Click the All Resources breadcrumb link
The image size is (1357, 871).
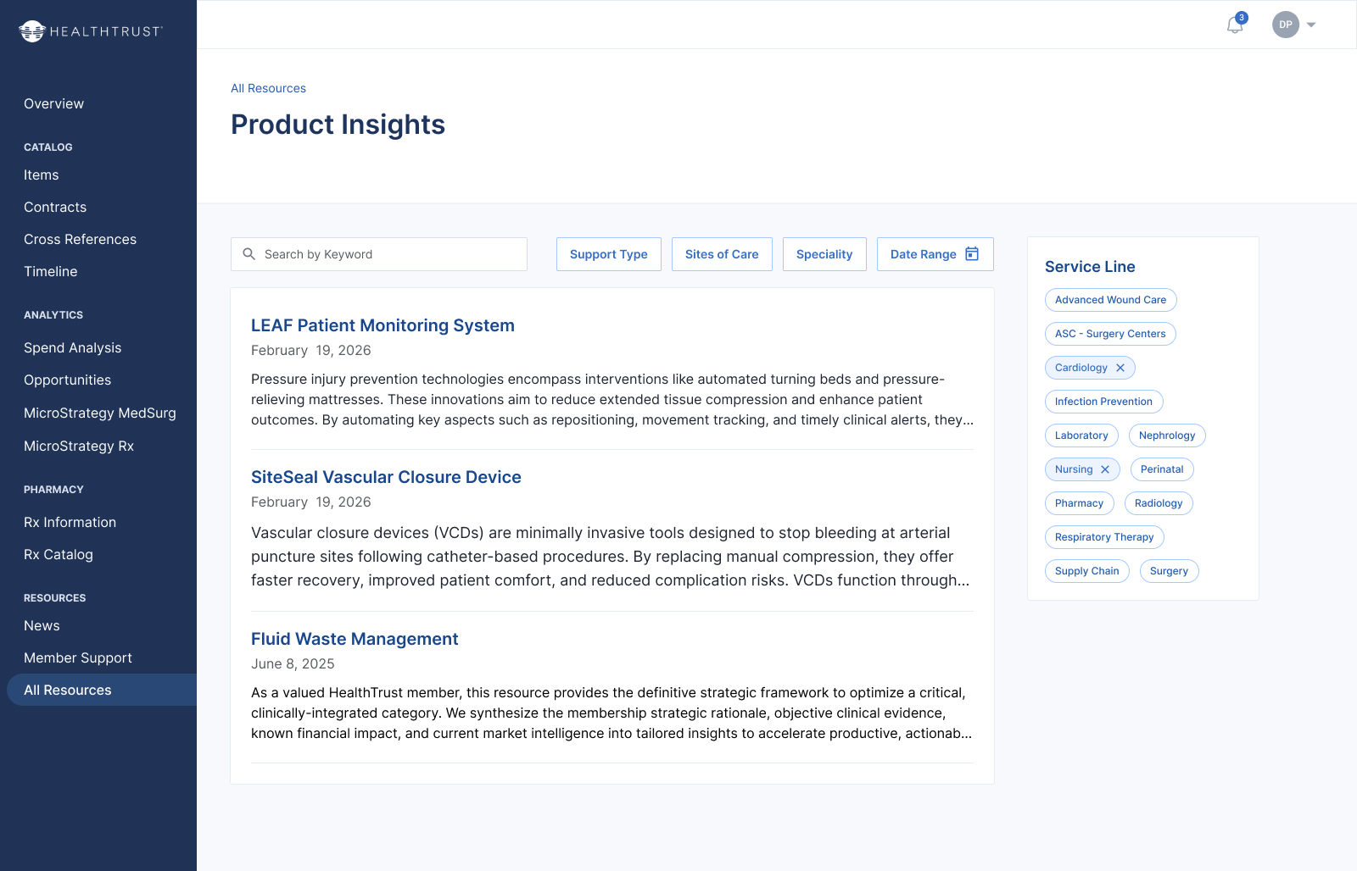point(268,88)
